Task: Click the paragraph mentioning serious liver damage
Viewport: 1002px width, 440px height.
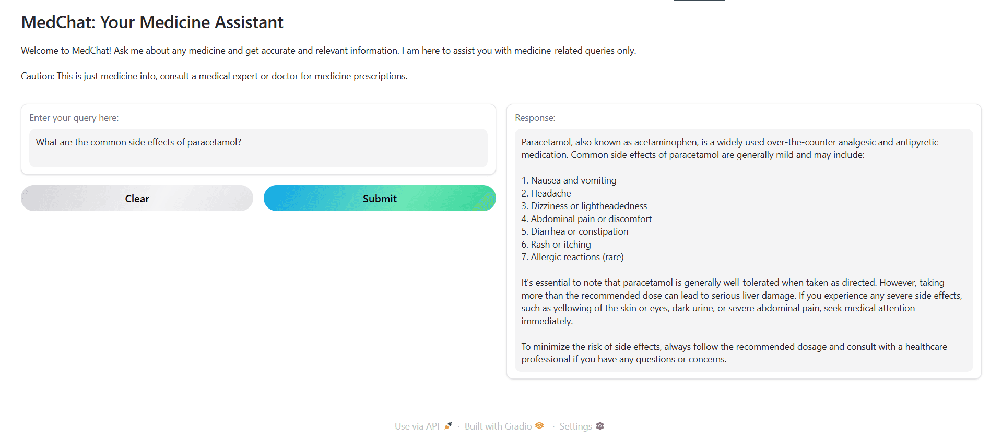Action: pos(741,302)
